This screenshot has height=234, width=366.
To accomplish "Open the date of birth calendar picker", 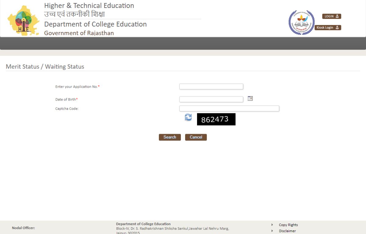I will click(250, 98).
